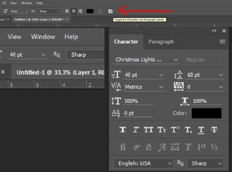Click the baseline shift icon
This screenshot has height=172, width=232.
[116, 113]
